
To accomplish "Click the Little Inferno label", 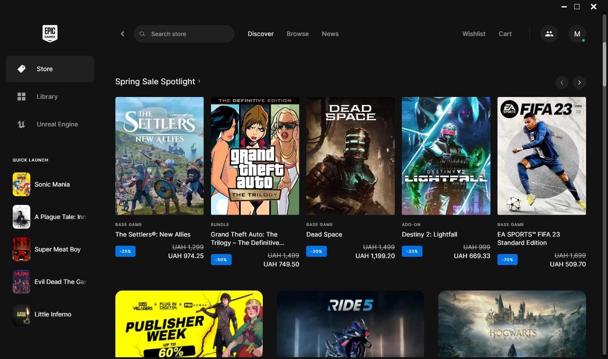I will click(53, 314).
